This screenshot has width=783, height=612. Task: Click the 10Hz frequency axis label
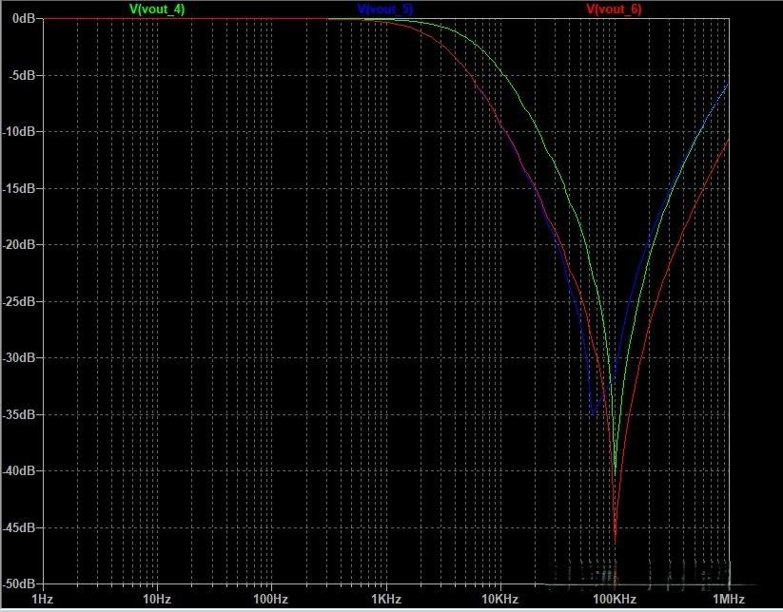pos(156,600)
